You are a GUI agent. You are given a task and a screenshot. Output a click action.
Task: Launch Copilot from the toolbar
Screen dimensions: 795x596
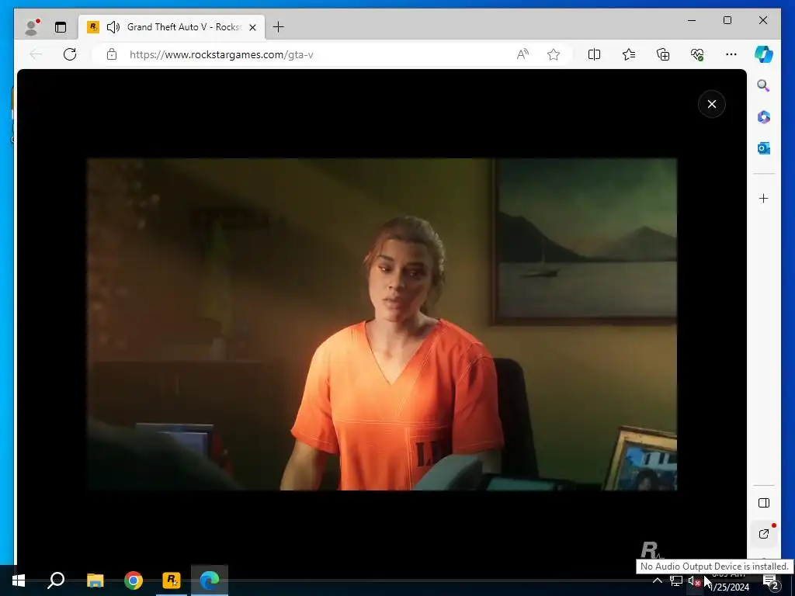tap(764, 54)
